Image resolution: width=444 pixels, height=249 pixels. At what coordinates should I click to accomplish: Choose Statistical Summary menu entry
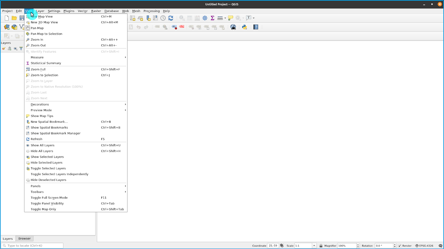pyautogui.click(x=76, y=63)
